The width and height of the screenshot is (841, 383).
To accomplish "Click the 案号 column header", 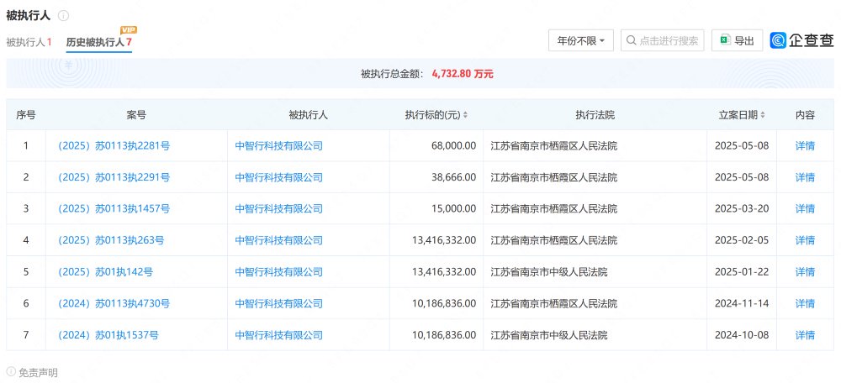I will (136, 115).
